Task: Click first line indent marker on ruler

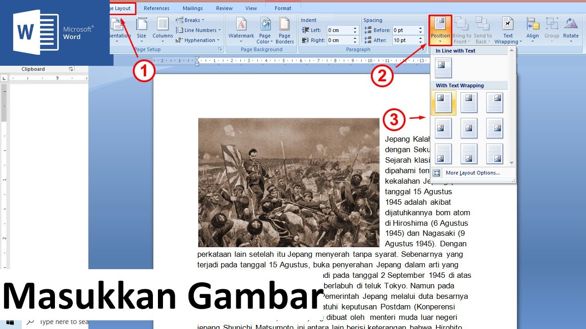Action: 197,58
